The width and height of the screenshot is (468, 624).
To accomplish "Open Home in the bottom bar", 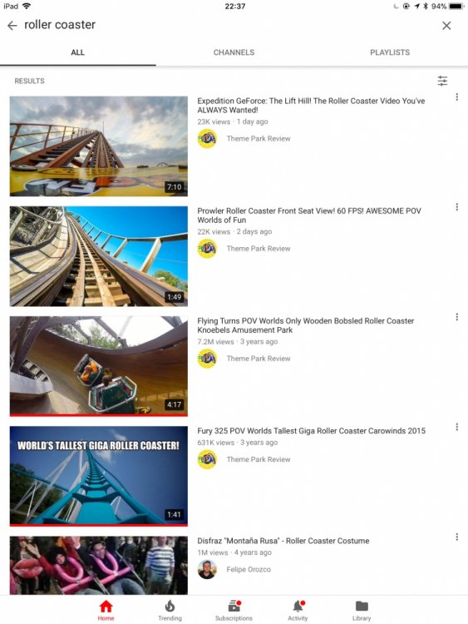I will pyautogui.click(x=106, y=611).
